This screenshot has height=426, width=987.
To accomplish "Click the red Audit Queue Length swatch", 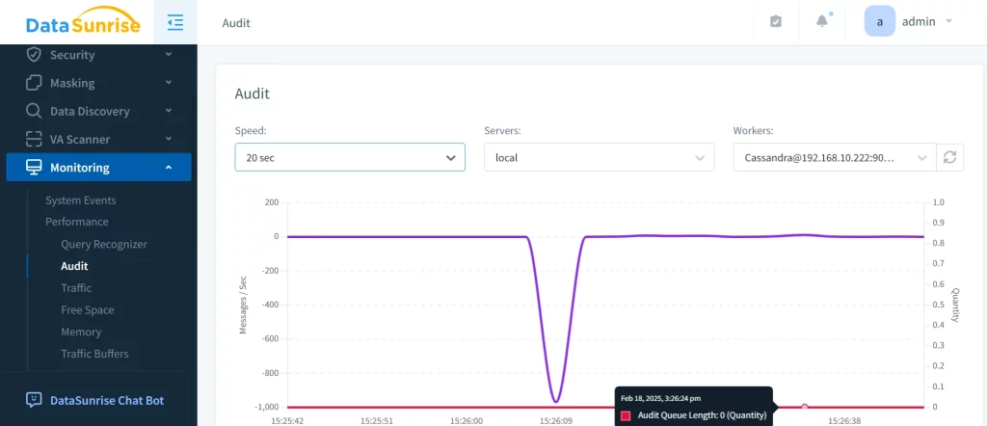I will pos(626,415).
